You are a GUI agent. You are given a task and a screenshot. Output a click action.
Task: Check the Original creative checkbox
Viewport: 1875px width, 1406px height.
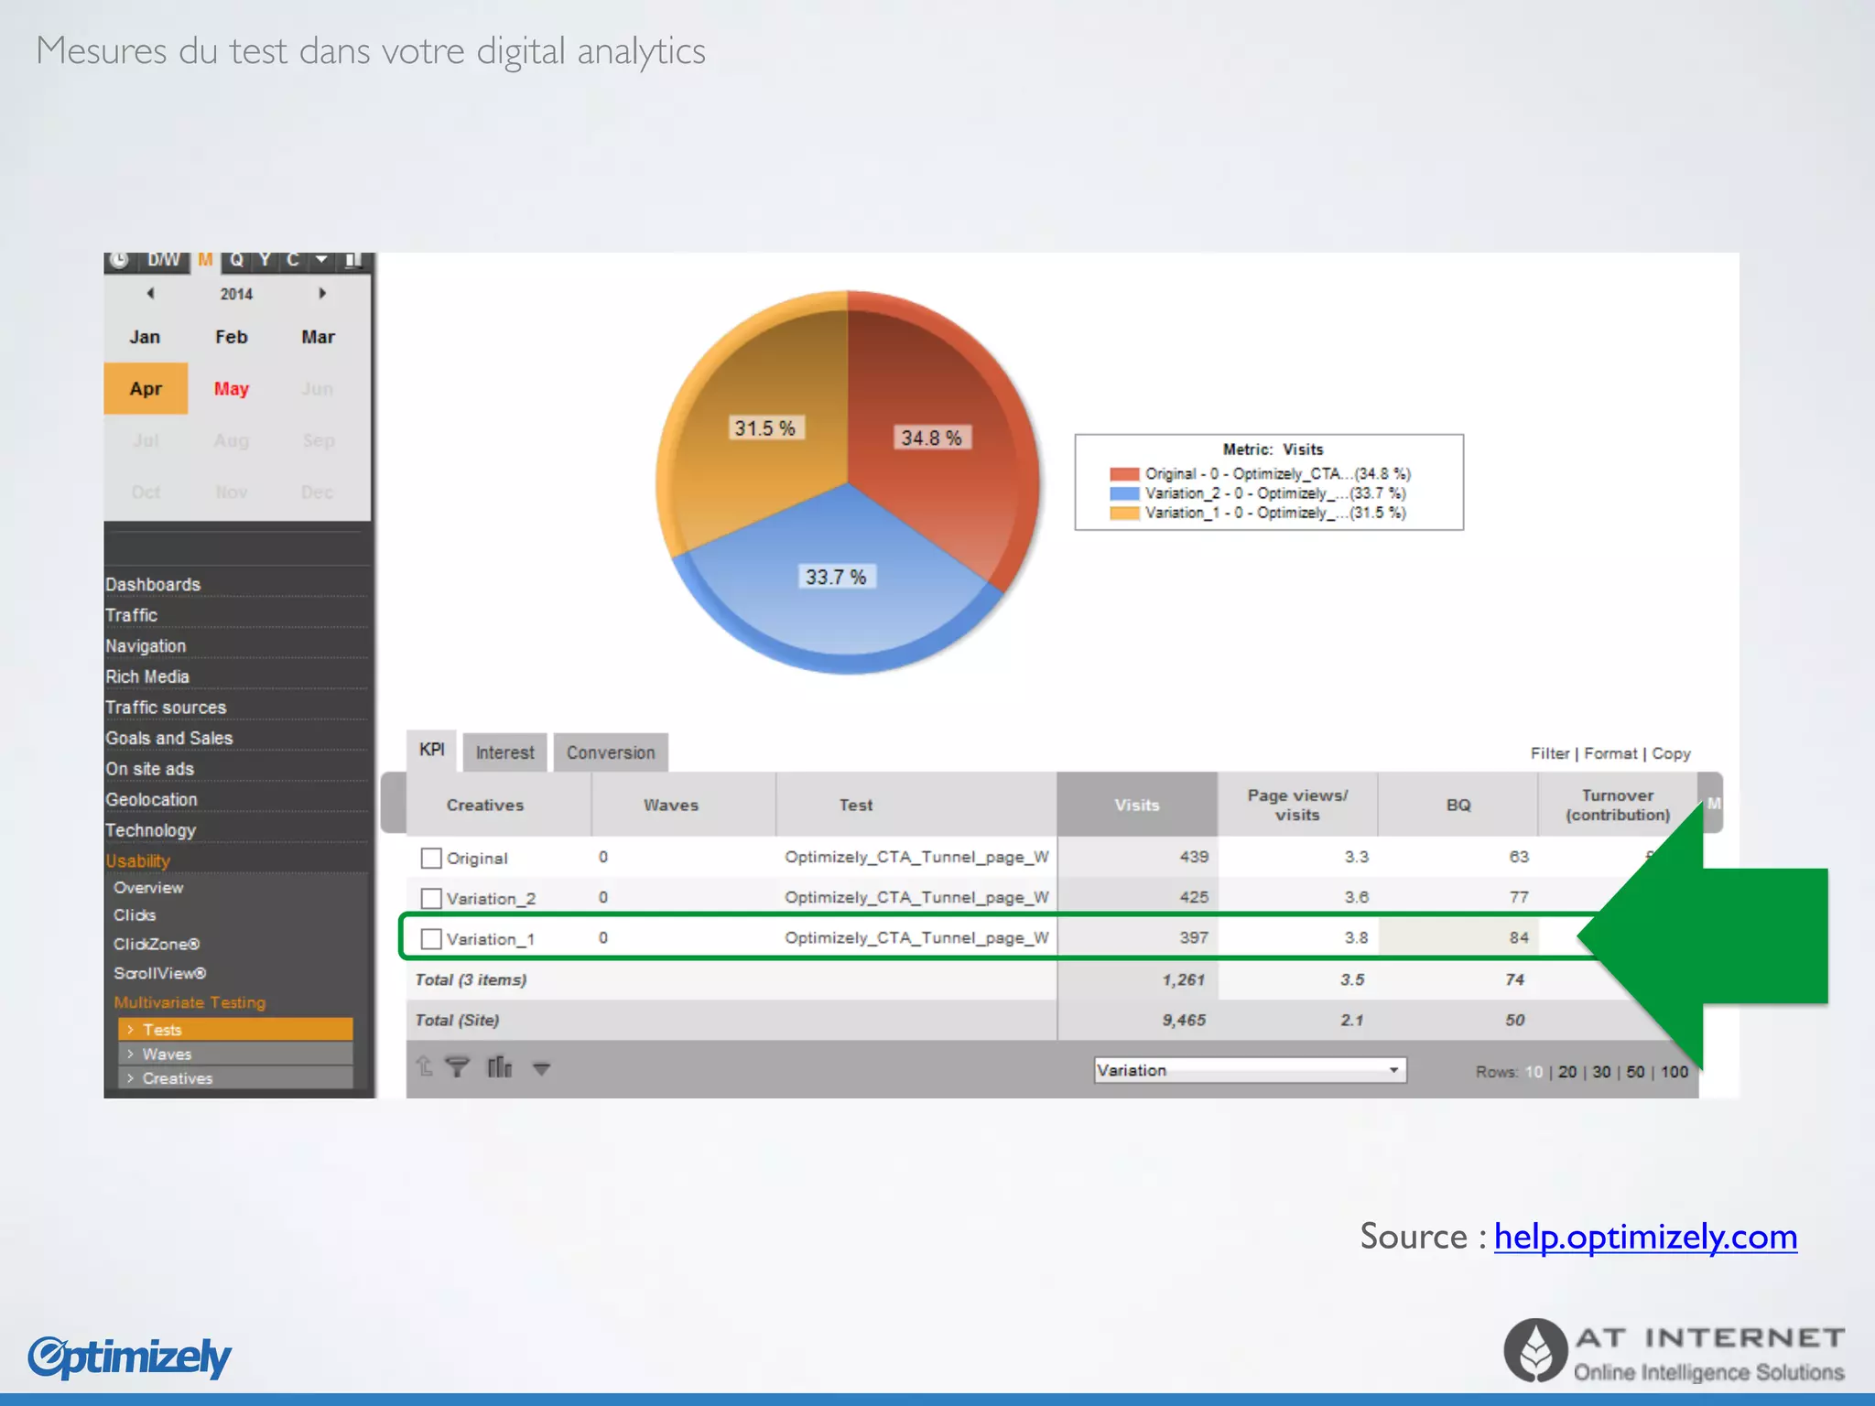coord(431,858)
